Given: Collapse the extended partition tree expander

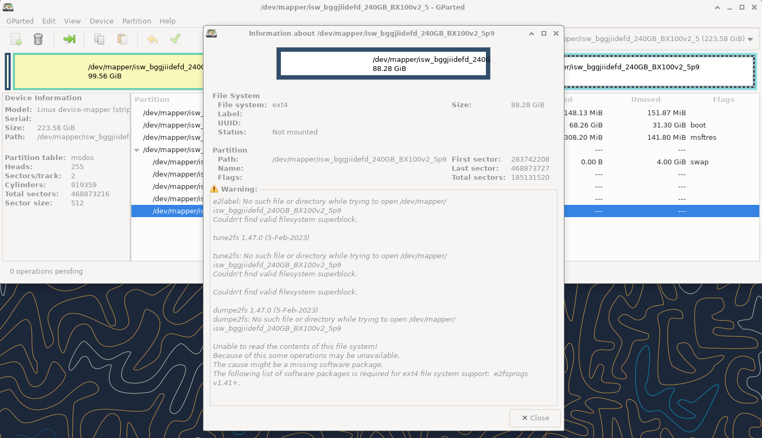Looking at the screenshot, I should pos(137,150).
